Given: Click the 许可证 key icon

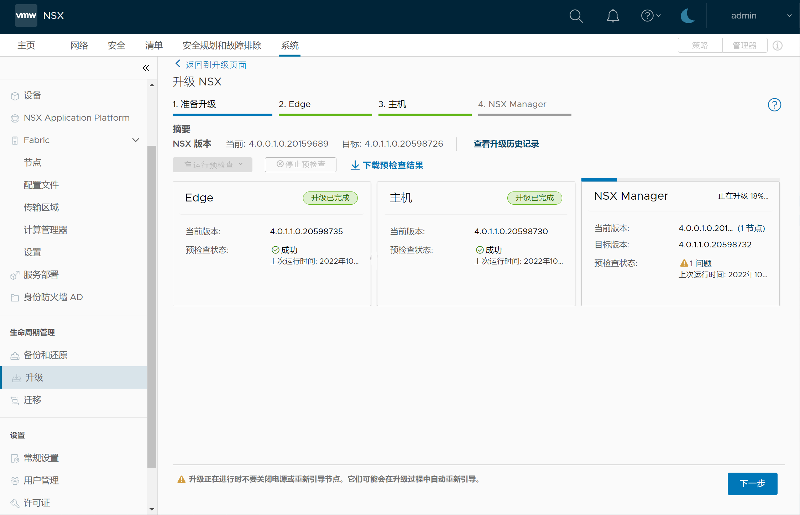Looking at the screenshot, I should (x=15, y=504).
